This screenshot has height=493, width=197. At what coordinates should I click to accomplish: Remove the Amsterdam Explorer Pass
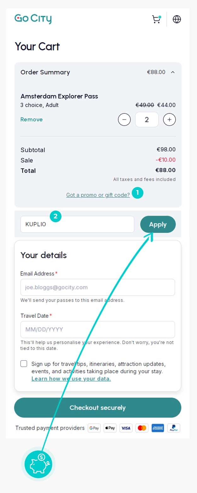point(31,119)
